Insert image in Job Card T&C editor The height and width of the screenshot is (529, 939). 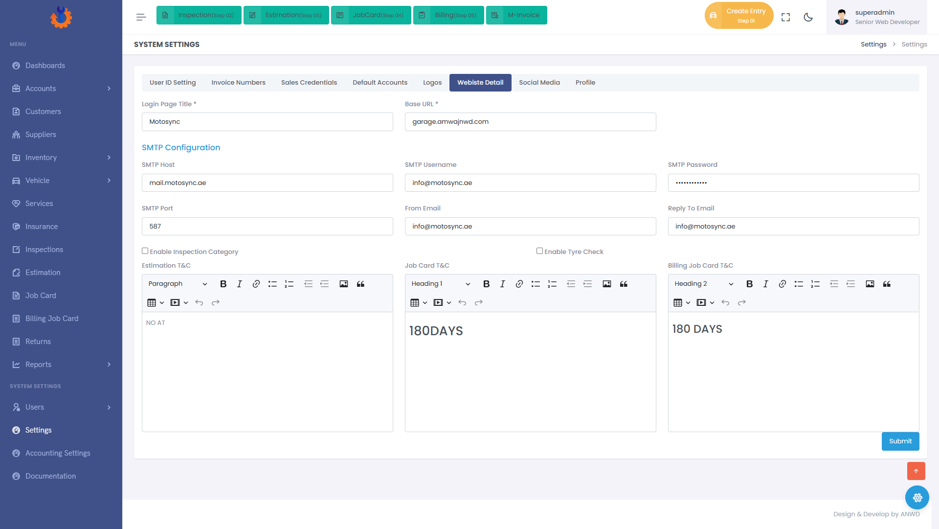coord(607,284)
